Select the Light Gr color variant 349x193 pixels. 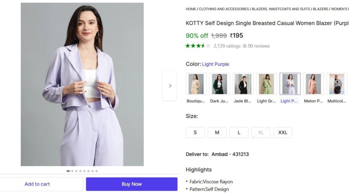[x=266, y=84]
